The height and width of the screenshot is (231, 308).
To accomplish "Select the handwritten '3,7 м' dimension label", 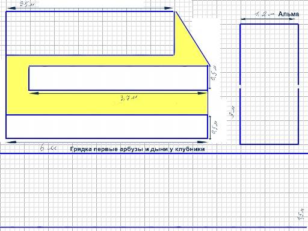I will point(129,98).
